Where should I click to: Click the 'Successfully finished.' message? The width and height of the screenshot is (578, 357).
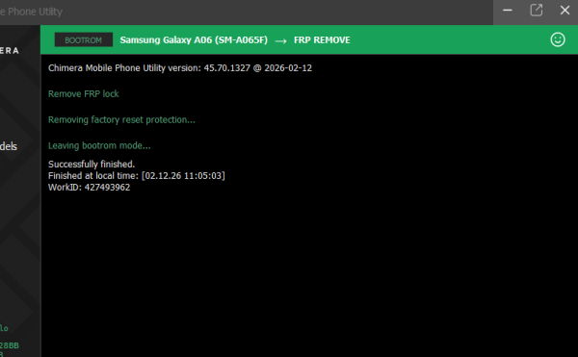pos(92,165)
